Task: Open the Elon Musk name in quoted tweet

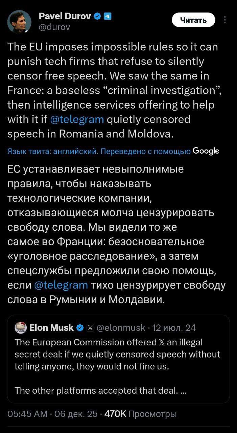Action: 51,327
